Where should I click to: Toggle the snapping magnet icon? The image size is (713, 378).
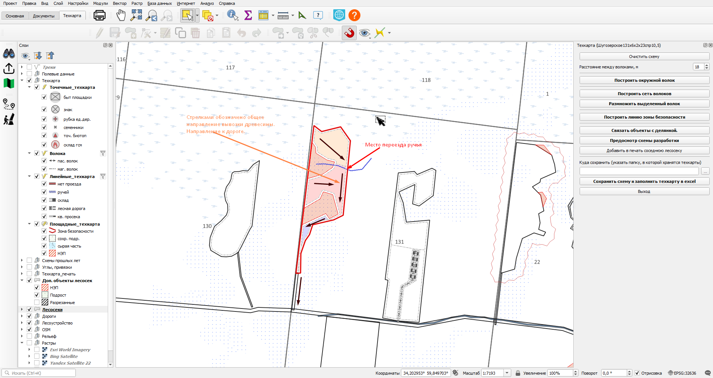point(349,33)
